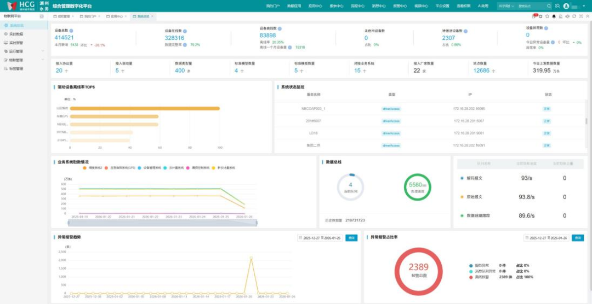Open 报表中心 in top navigation
The width and height of the screenshot is (592, 304).
[337, 6]
